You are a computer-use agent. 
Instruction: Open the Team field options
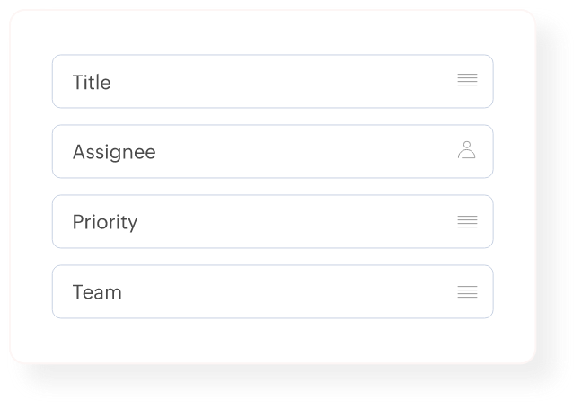point(467,291)
